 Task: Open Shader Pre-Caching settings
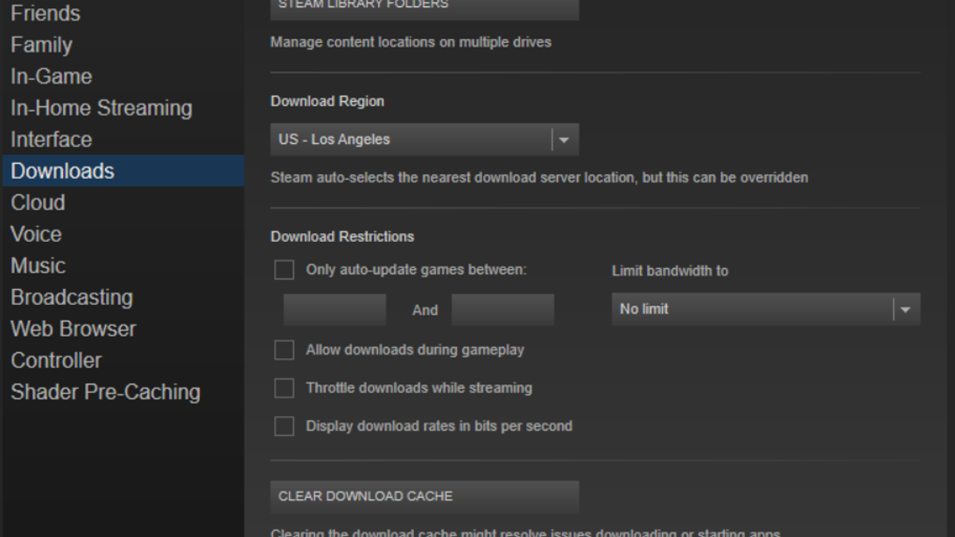[105, 392]
